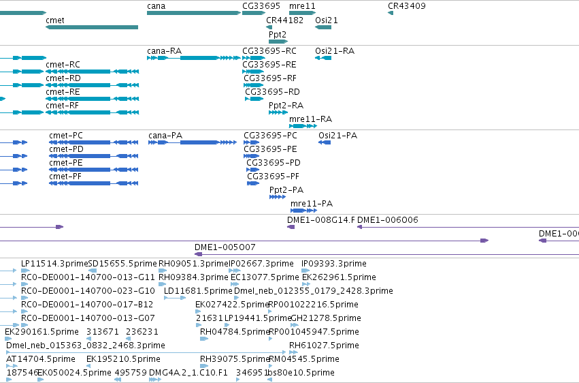Click transcript CG33695-RD
Viewport: 579px width, 383px height.
tap(254, 99)
